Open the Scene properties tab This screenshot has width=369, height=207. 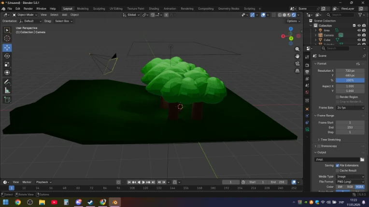tap(307, 86)
